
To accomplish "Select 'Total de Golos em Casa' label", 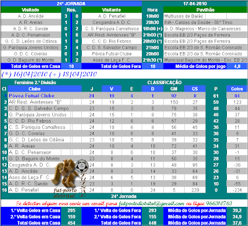I will [x=35, y=66].
